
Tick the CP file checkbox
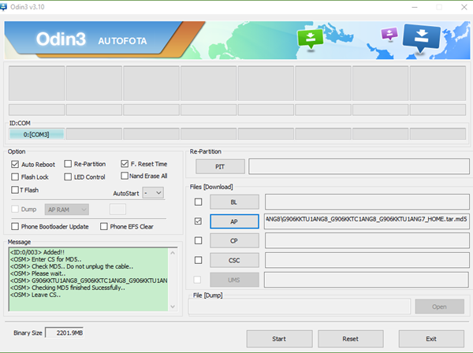pos(198,240)
